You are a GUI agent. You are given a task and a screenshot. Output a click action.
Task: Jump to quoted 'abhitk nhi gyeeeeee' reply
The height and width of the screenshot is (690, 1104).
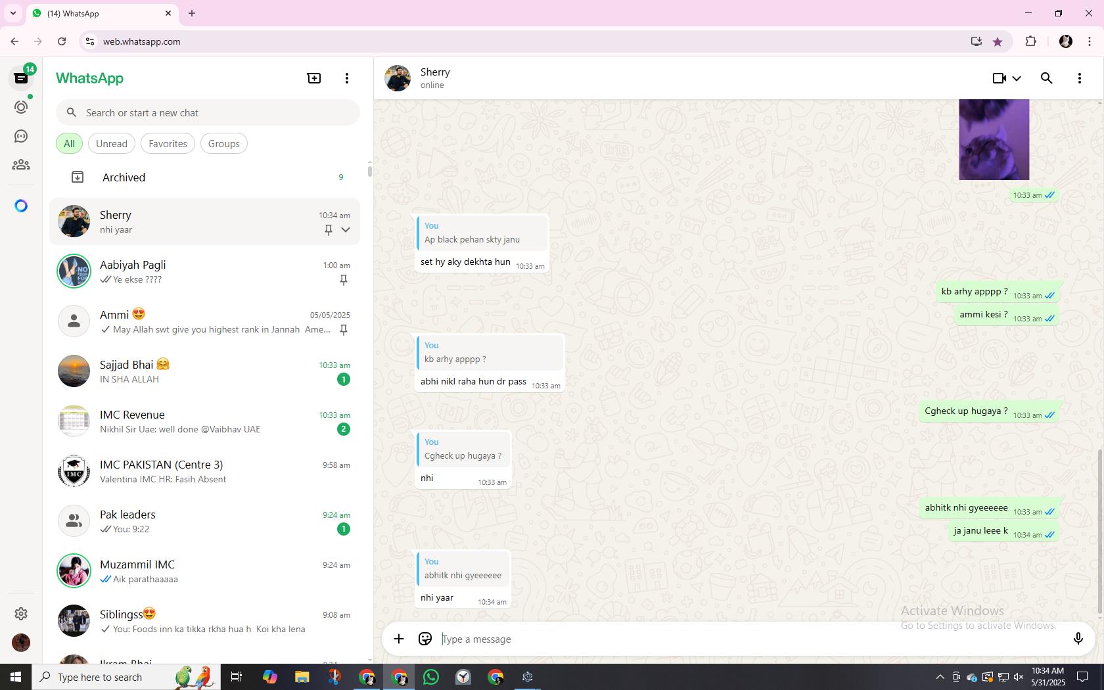(463, 568)
